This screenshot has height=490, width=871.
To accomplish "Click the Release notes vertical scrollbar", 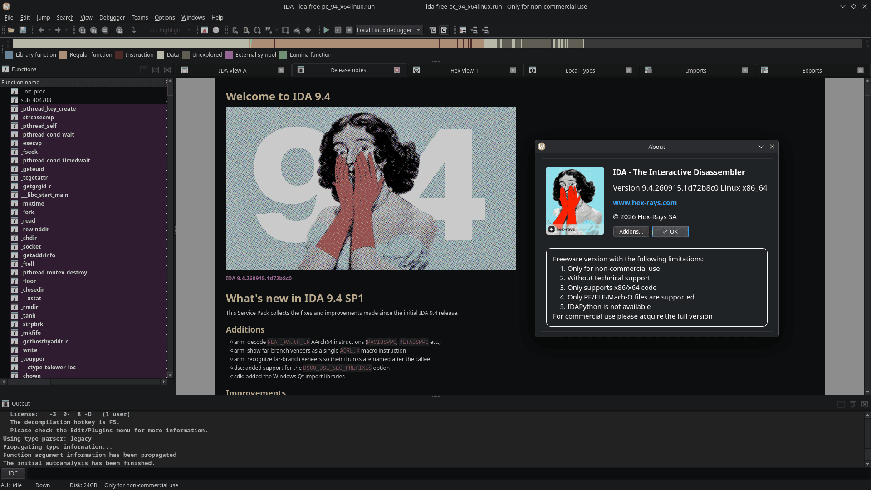I will 867,236.
